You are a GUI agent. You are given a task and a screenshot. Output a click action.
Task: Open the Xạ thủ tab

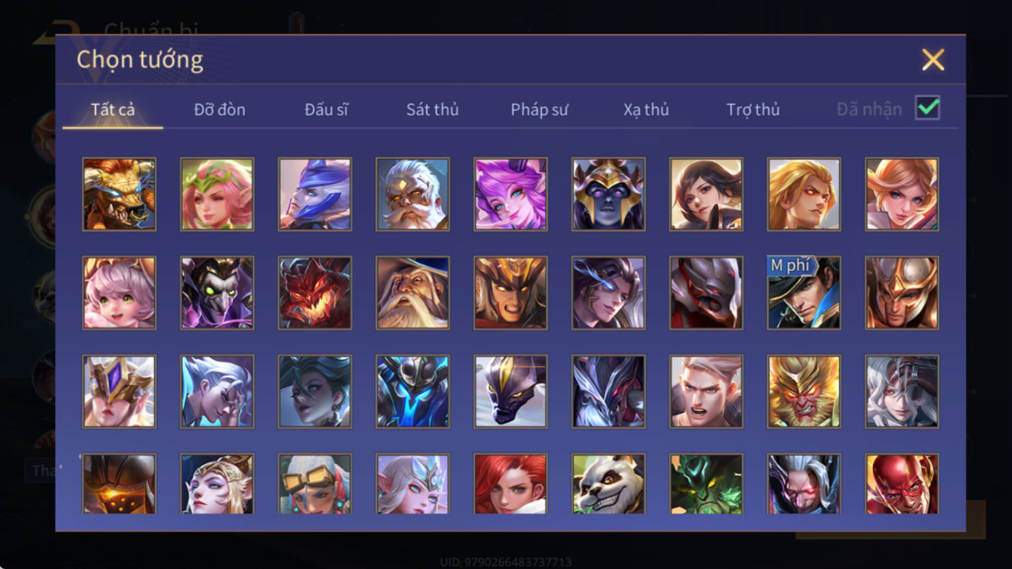click(x=646, y=109)
